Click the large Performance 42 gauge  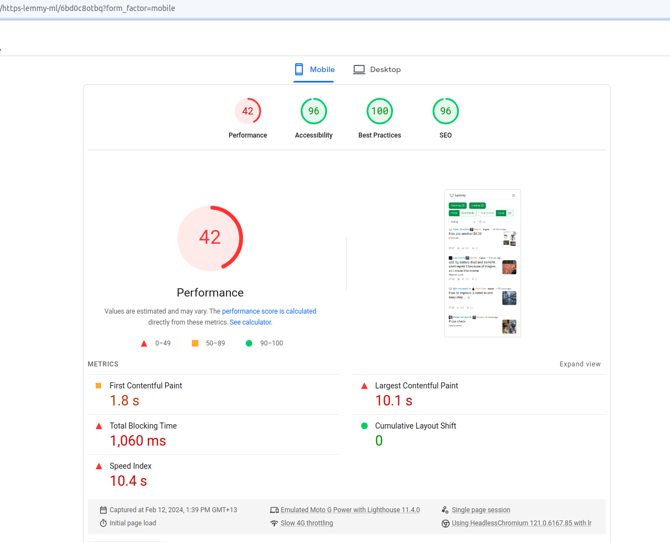[210, 238]
